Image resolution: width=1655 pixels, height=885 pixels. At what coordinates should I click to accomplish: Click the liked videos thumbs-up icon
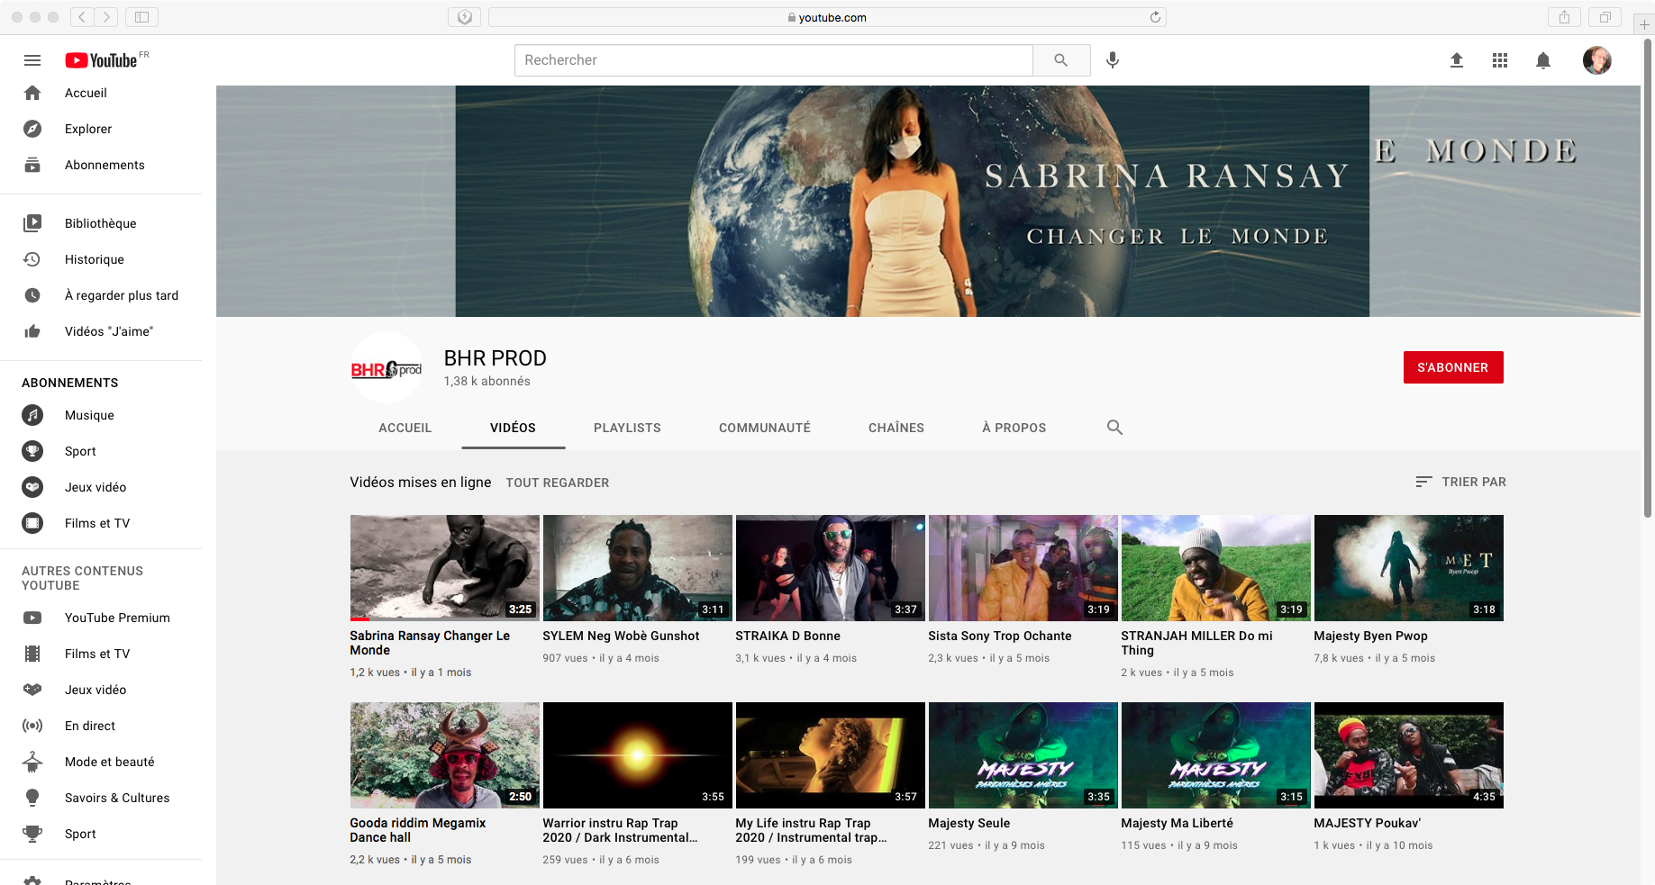tap(32, 331)
